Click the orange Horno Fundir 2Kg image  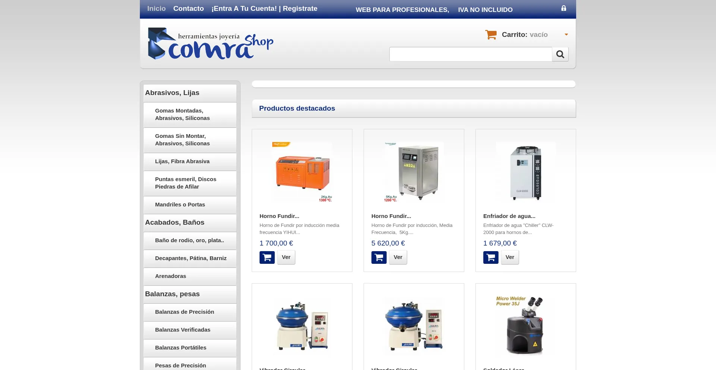[302, 172]
